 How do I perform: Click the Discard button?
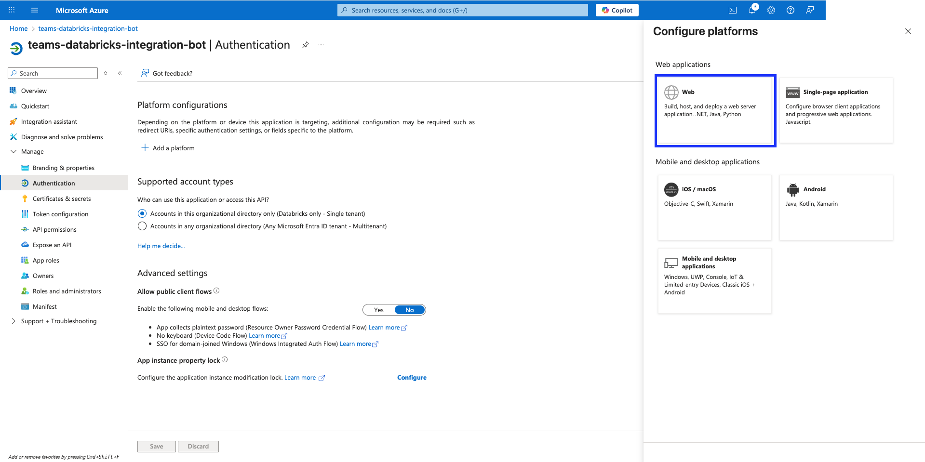(198, 447)
